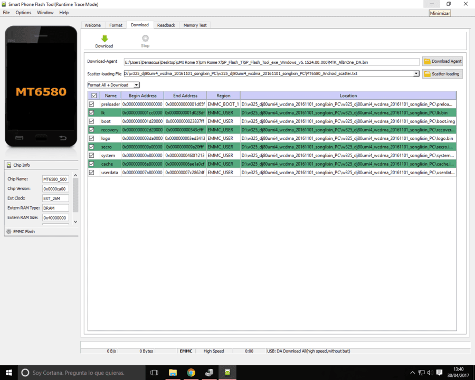
Task: Select the system partition Location cell
Action: tap(348, 155)
